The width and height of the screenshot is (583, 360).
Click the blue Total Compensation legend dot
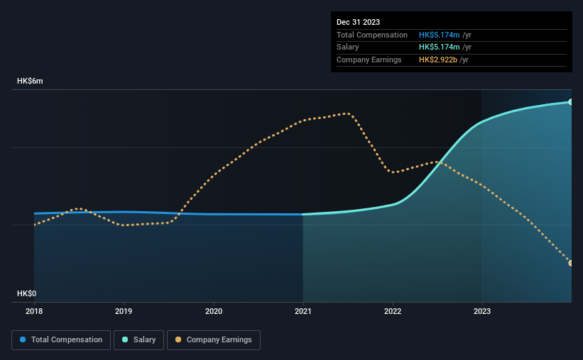tap(23, 339)
